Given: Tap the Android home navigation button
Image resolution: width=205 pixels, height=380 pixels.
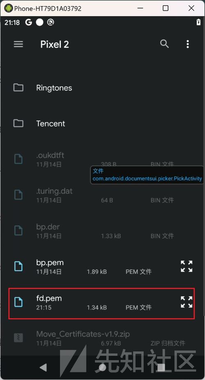Looking at the screenshot, I should [102, 367].
